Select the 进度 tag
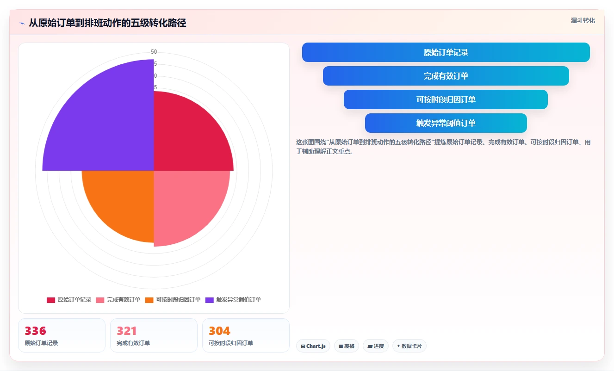This screenshot has height=371, width=614. 376,346
